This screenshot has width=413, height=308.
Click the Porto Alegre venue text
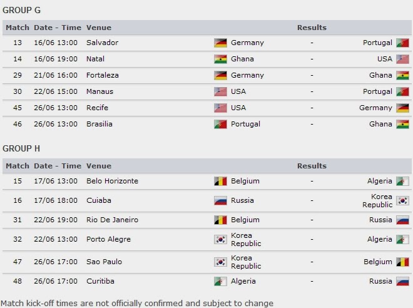point(108,239)
